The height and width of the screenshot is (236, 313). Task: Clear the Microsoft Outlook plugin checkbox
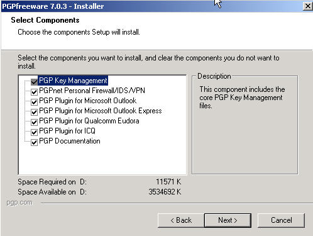click(x=34, y=102)
